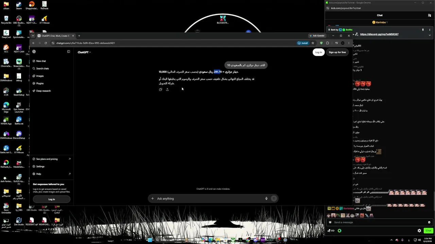The width and height of the screenshot is (435, 244).
Task: Click the green Chat send button
Action: [x=428, y=231]
